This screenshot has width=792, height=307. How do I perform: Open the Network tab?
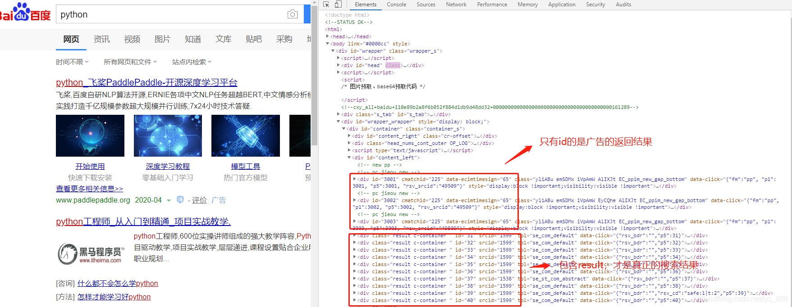(456, 5)
